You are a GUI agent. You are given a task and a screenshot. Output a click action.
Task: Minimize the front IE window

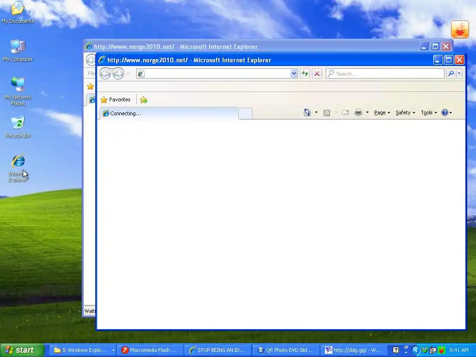(437, 60)
